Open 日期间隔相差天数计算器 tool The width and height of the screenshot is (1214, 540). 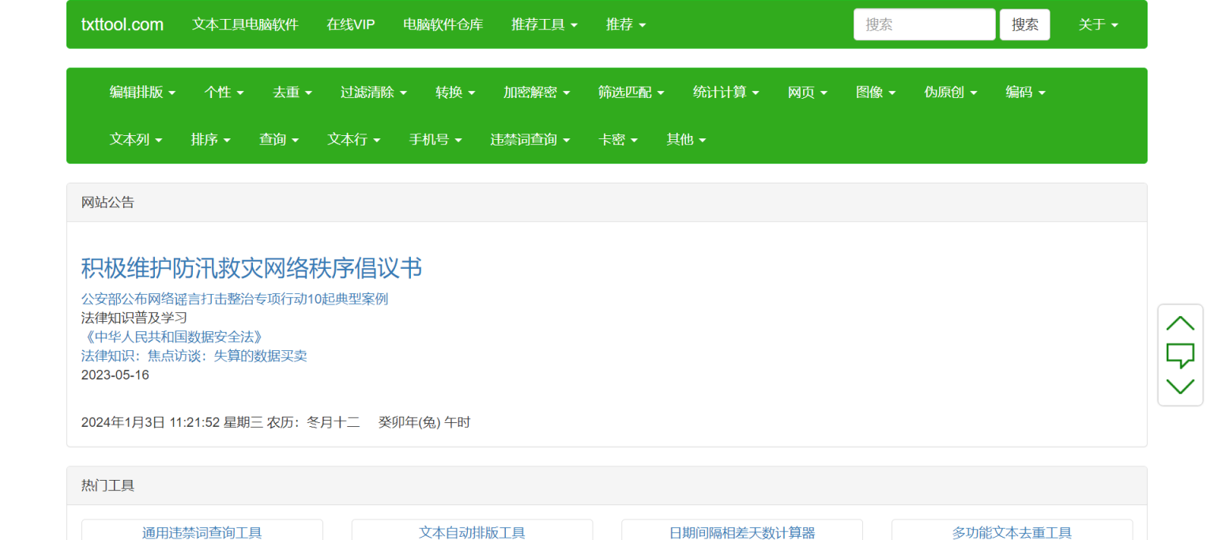(741, 532)
